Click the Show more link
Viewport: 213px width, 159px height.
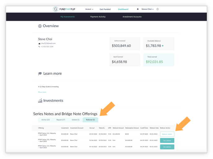pyautogui.click(x=42, y=92)
